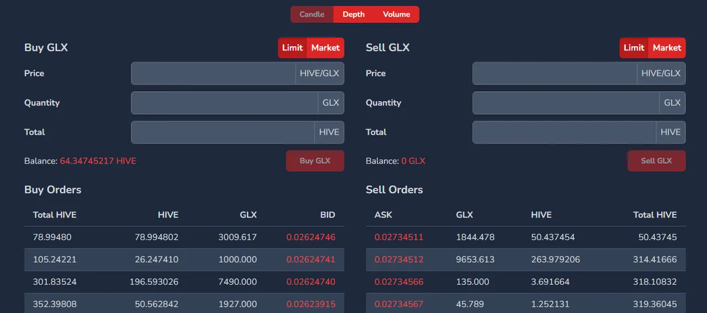Click the Quantity field in Buy GLX
The height and width of the screenshot is (313, 707).
224,103
